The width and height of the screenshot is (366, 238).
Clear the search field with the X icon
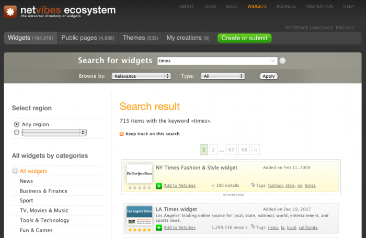(272, 61)
